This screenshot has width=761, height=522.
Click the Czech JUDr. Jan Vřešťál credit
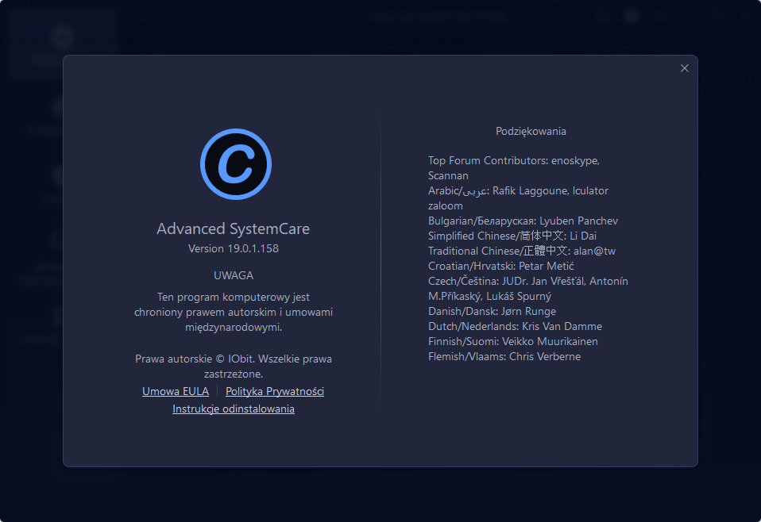point(528,289)
